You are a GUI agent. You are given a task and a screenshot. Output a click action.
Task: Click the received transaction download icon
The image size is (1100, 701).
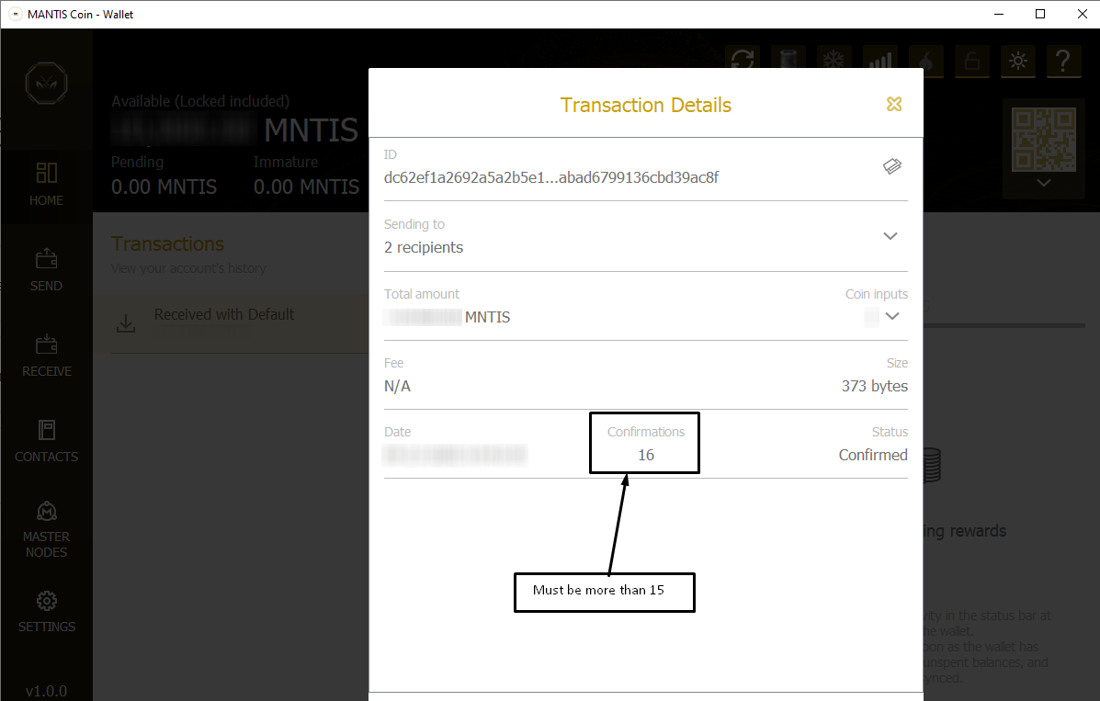126,323
